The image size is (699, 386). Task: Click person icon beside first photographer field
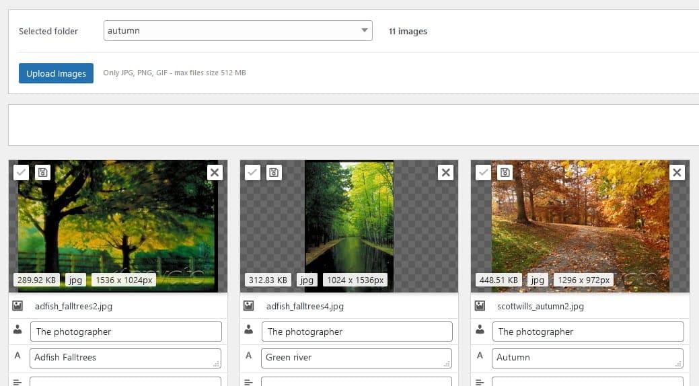[x=18, y=331]
